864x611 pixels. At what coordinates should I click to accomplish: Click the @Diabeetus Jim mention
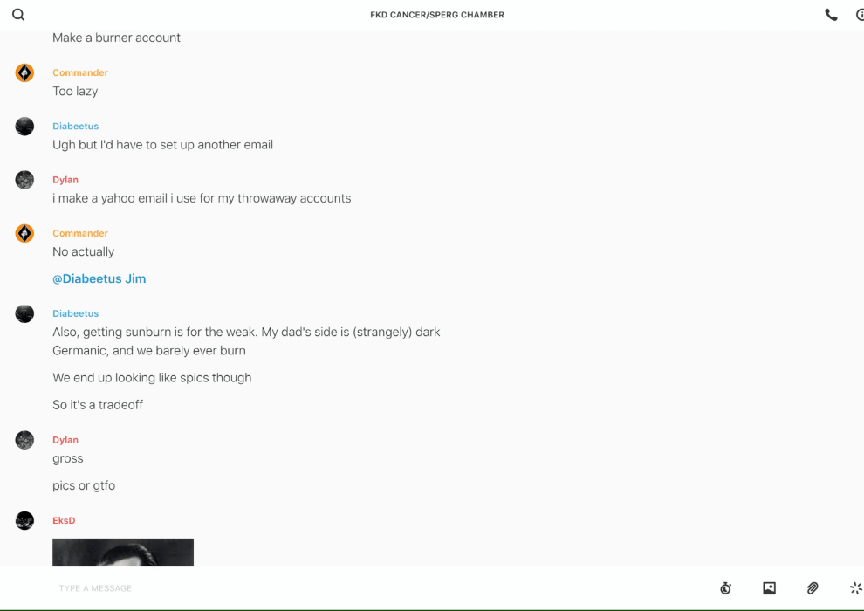point(99,278)
